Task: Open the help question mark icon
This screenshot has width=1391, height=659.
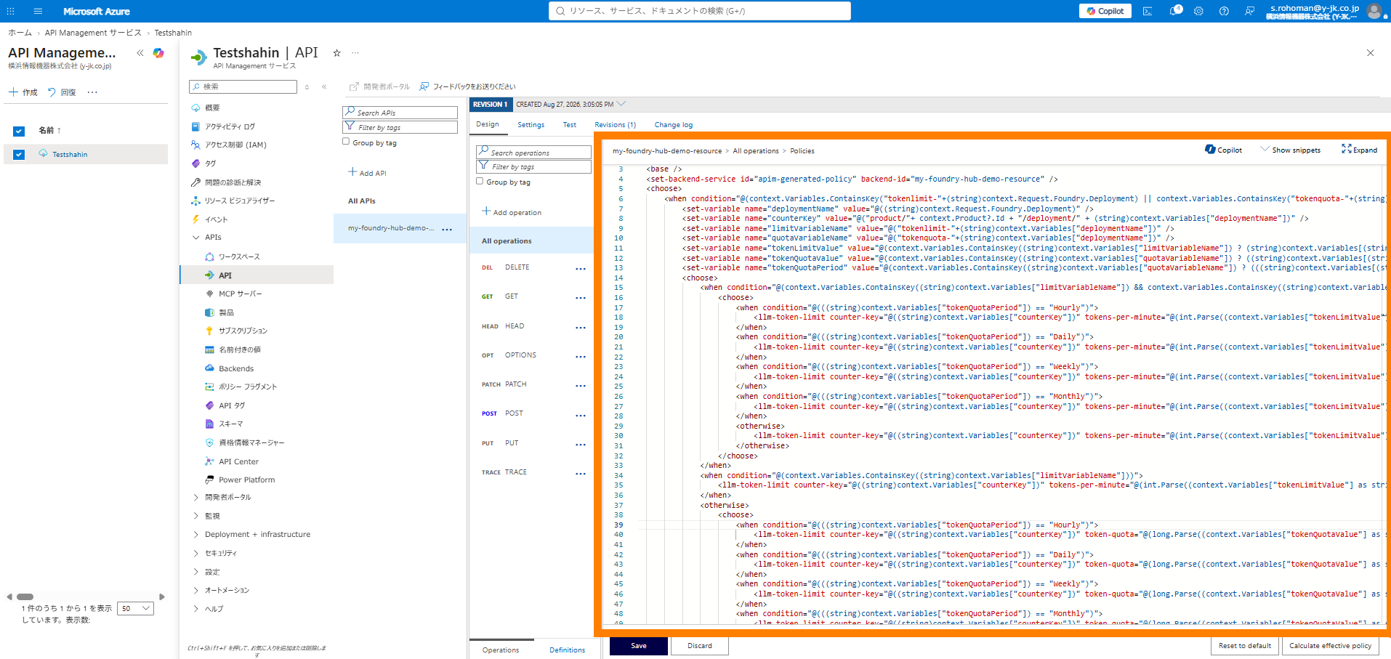Action: coord(1224,11)
